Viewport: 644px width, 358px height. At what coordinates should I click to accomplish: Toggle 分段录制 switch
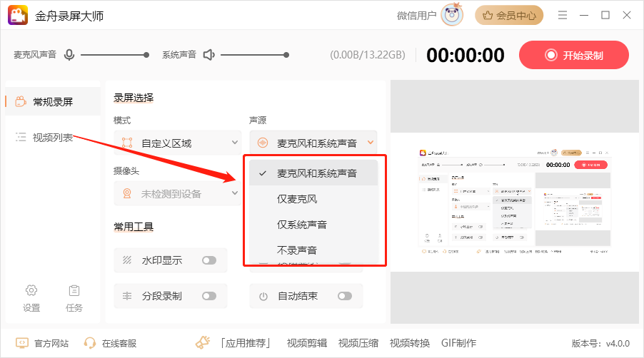(209, 296)
